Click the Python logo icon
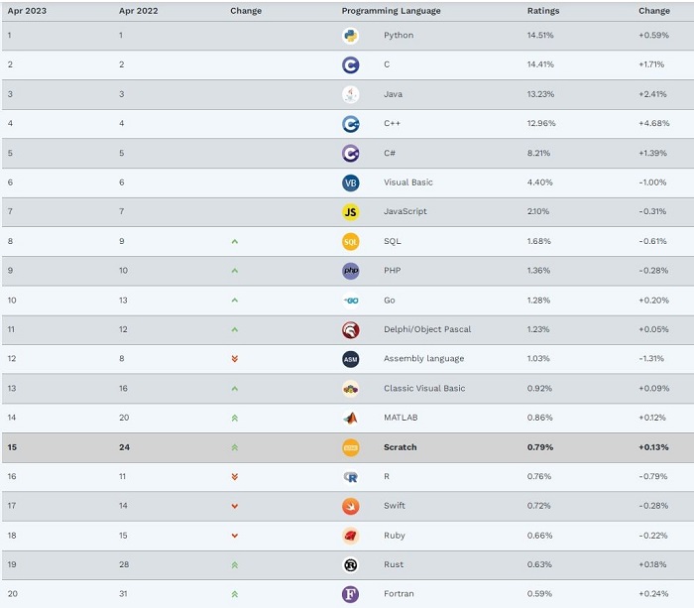This screenshot has width=694, height=608. (351, 36)
